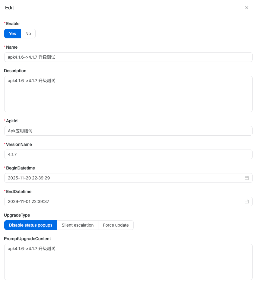Focus the PromptUpgradeContent text area
Screen dimensions: 255x287
pos(128,262)
